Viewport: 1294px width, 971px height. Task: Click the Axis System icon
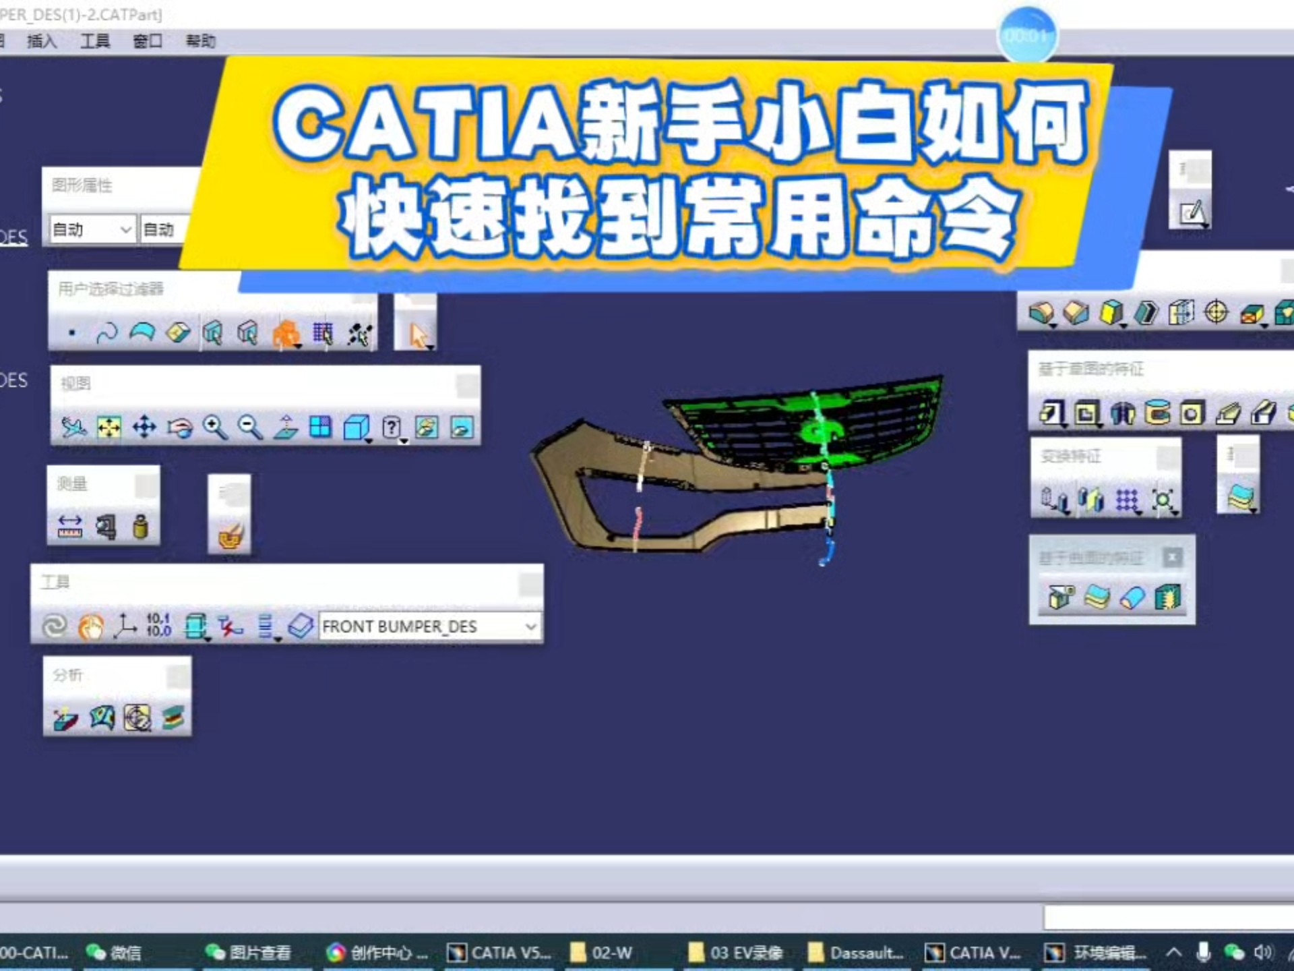125,626
